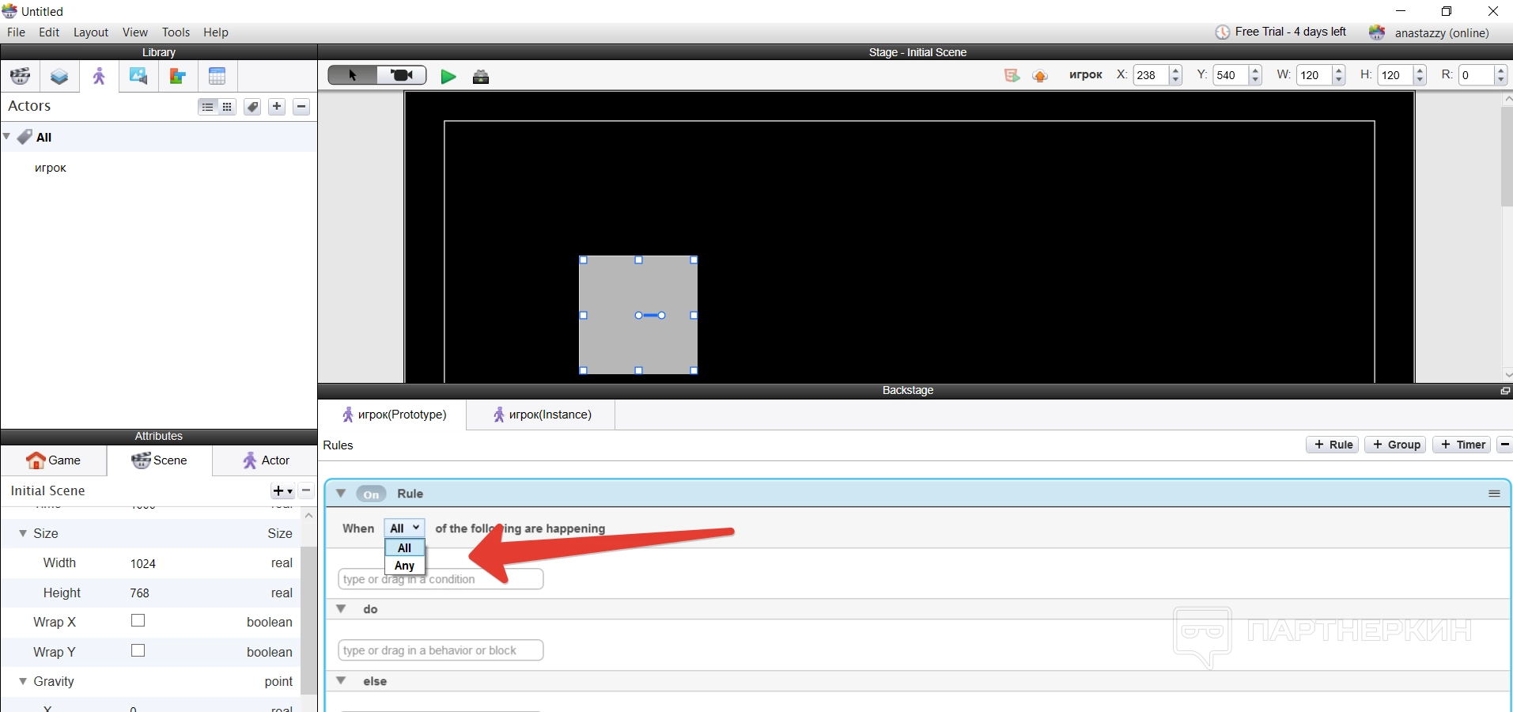The width and height of the screenshot is (1513, 712).
Task: Collapse the do section
Action: (341, 609)
